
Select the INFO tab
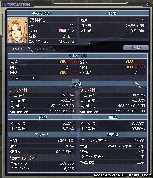tap(18, 49)
